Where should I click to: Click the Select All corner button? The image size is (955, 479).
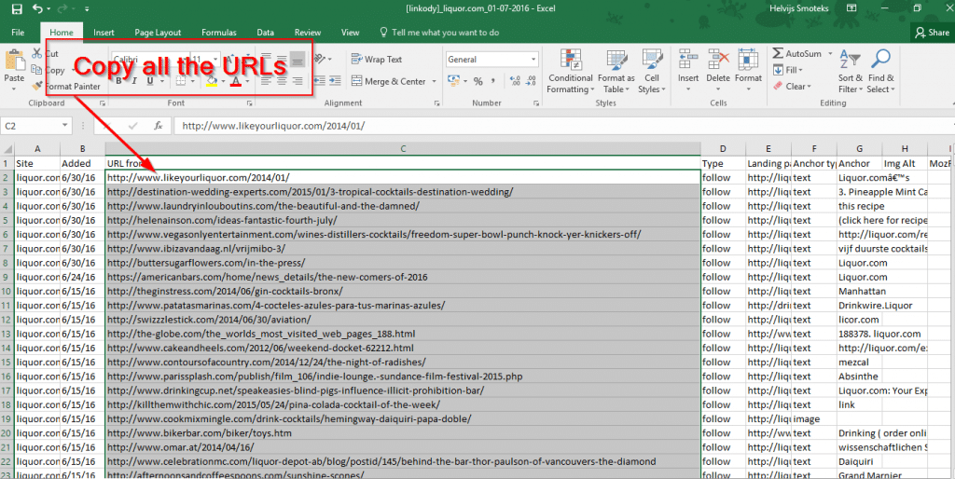(x=7, y=148)
